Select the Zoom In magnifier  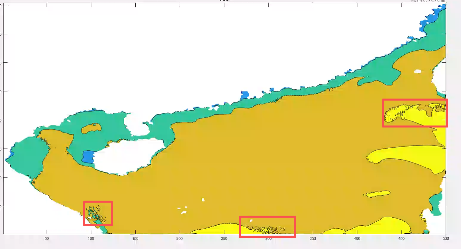[x=431, y=1]
